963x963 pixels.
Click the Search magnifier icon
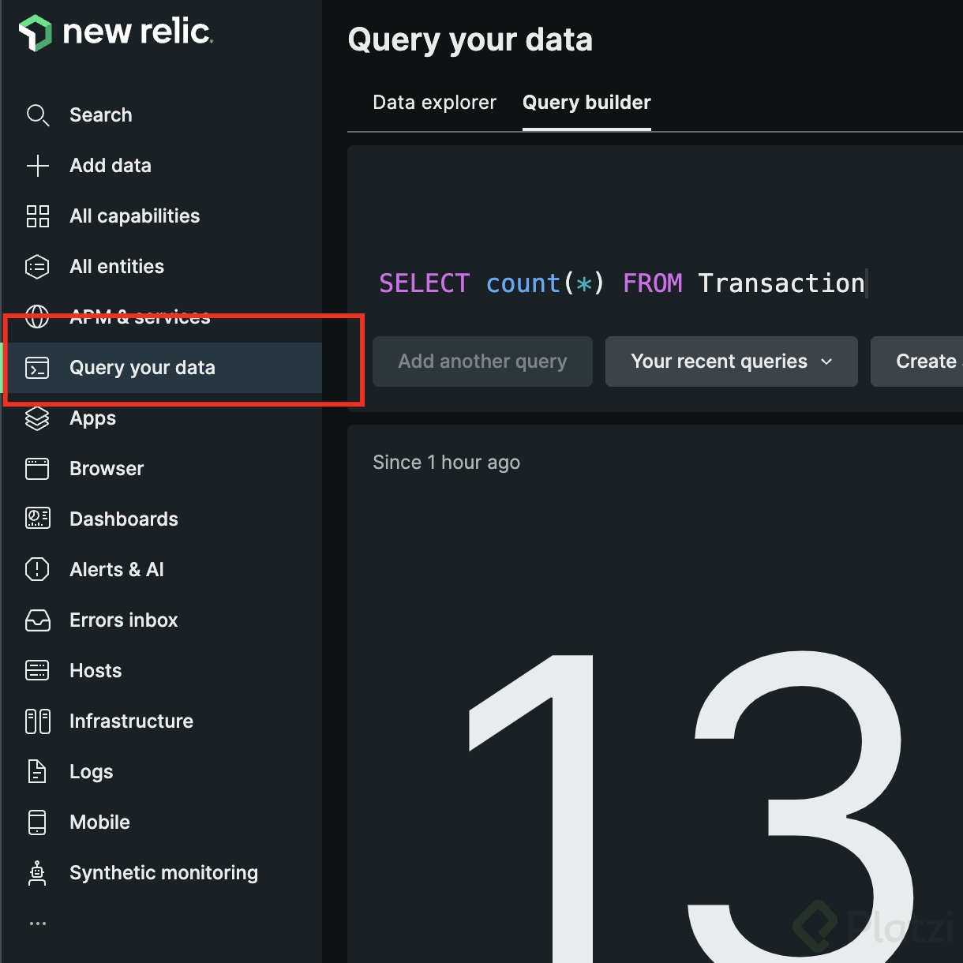tap(37, 115)
